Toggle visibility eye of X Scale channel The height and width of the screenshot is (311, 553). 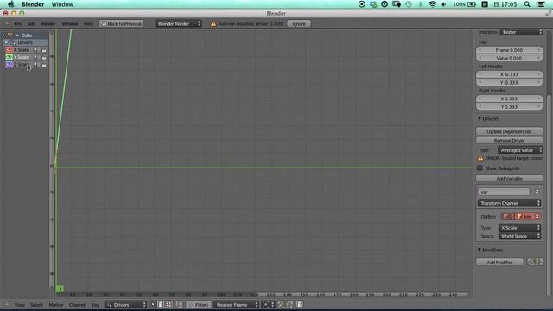(9, 50)
